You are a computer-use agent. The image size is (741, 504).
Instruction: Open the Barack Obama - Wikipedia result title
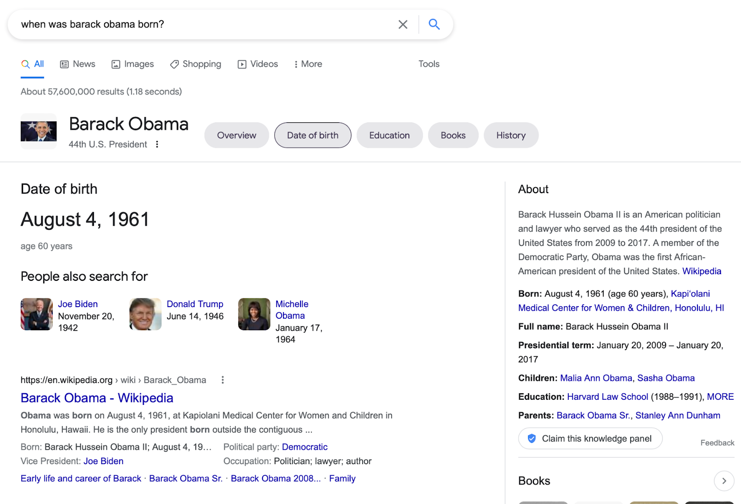(x=97, y=398)
